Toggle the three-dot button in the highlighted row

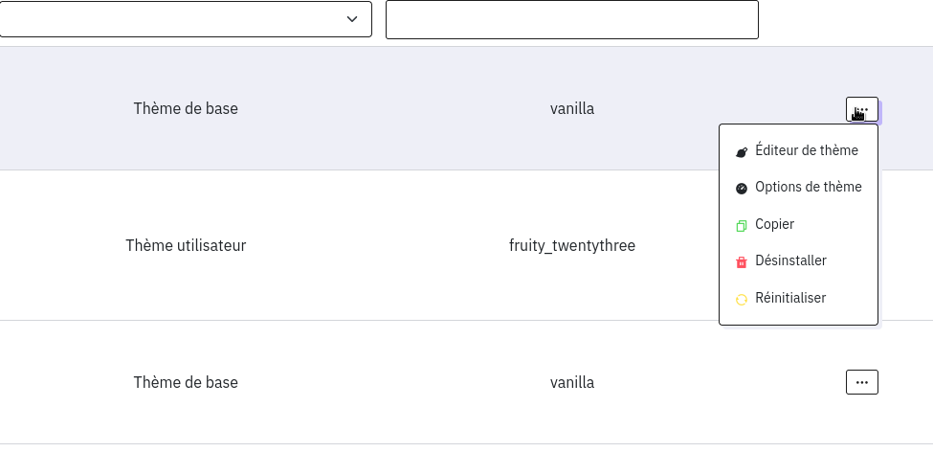click(x=861, y=109)
